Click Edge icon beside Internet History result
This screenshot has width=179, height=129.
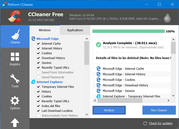tap(98, 74)
